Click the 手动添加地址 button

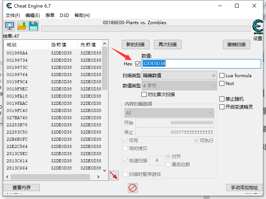(x=244, y=188)
